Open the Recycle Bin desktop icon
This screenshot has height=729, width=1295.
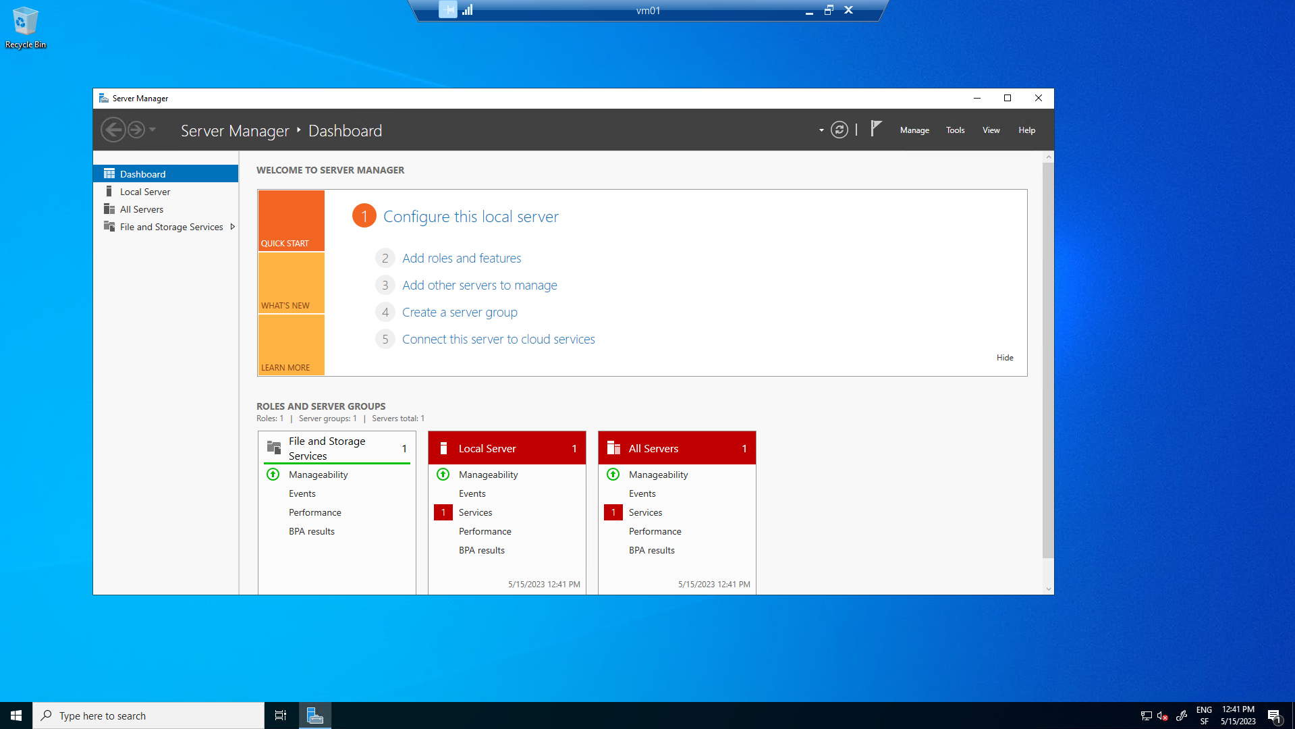[x=26, y=28]
